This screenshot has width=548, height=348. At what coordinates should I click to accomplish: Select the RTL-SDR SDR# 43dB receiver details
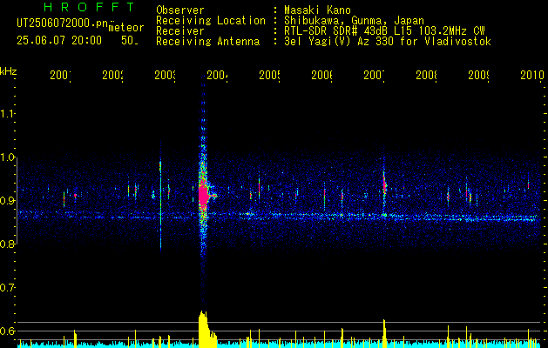tap(384, 31)
